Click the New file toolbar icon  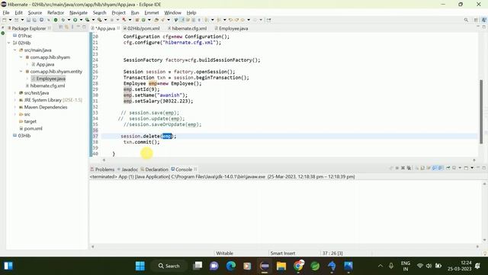tap(4, 20)
